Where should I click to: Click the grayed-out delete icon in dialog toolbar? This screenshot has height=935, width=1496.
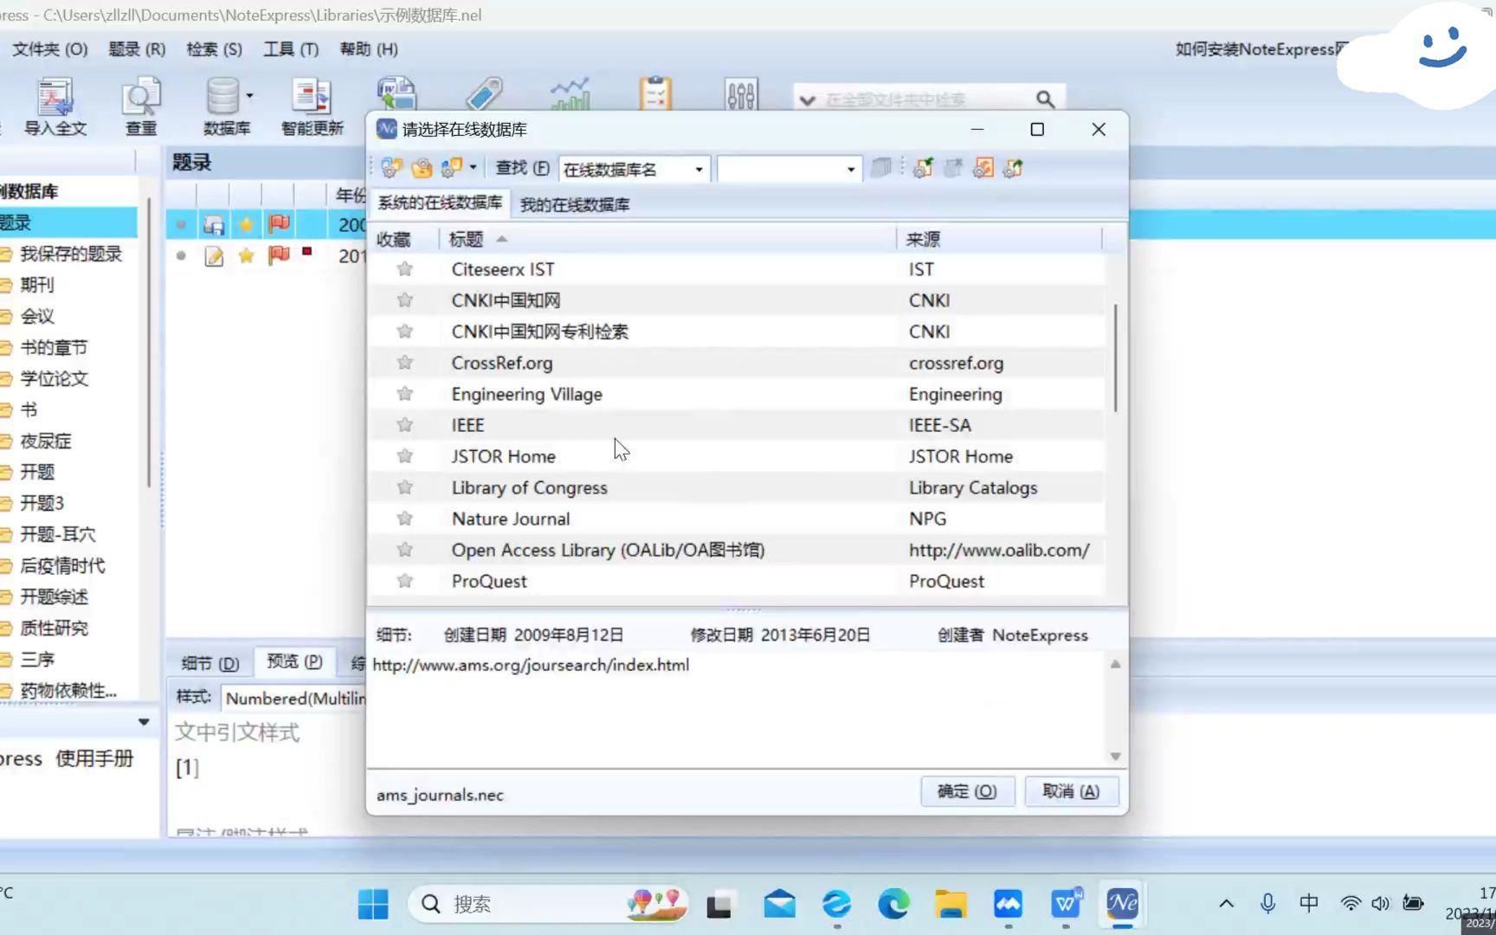pos(953,168)
